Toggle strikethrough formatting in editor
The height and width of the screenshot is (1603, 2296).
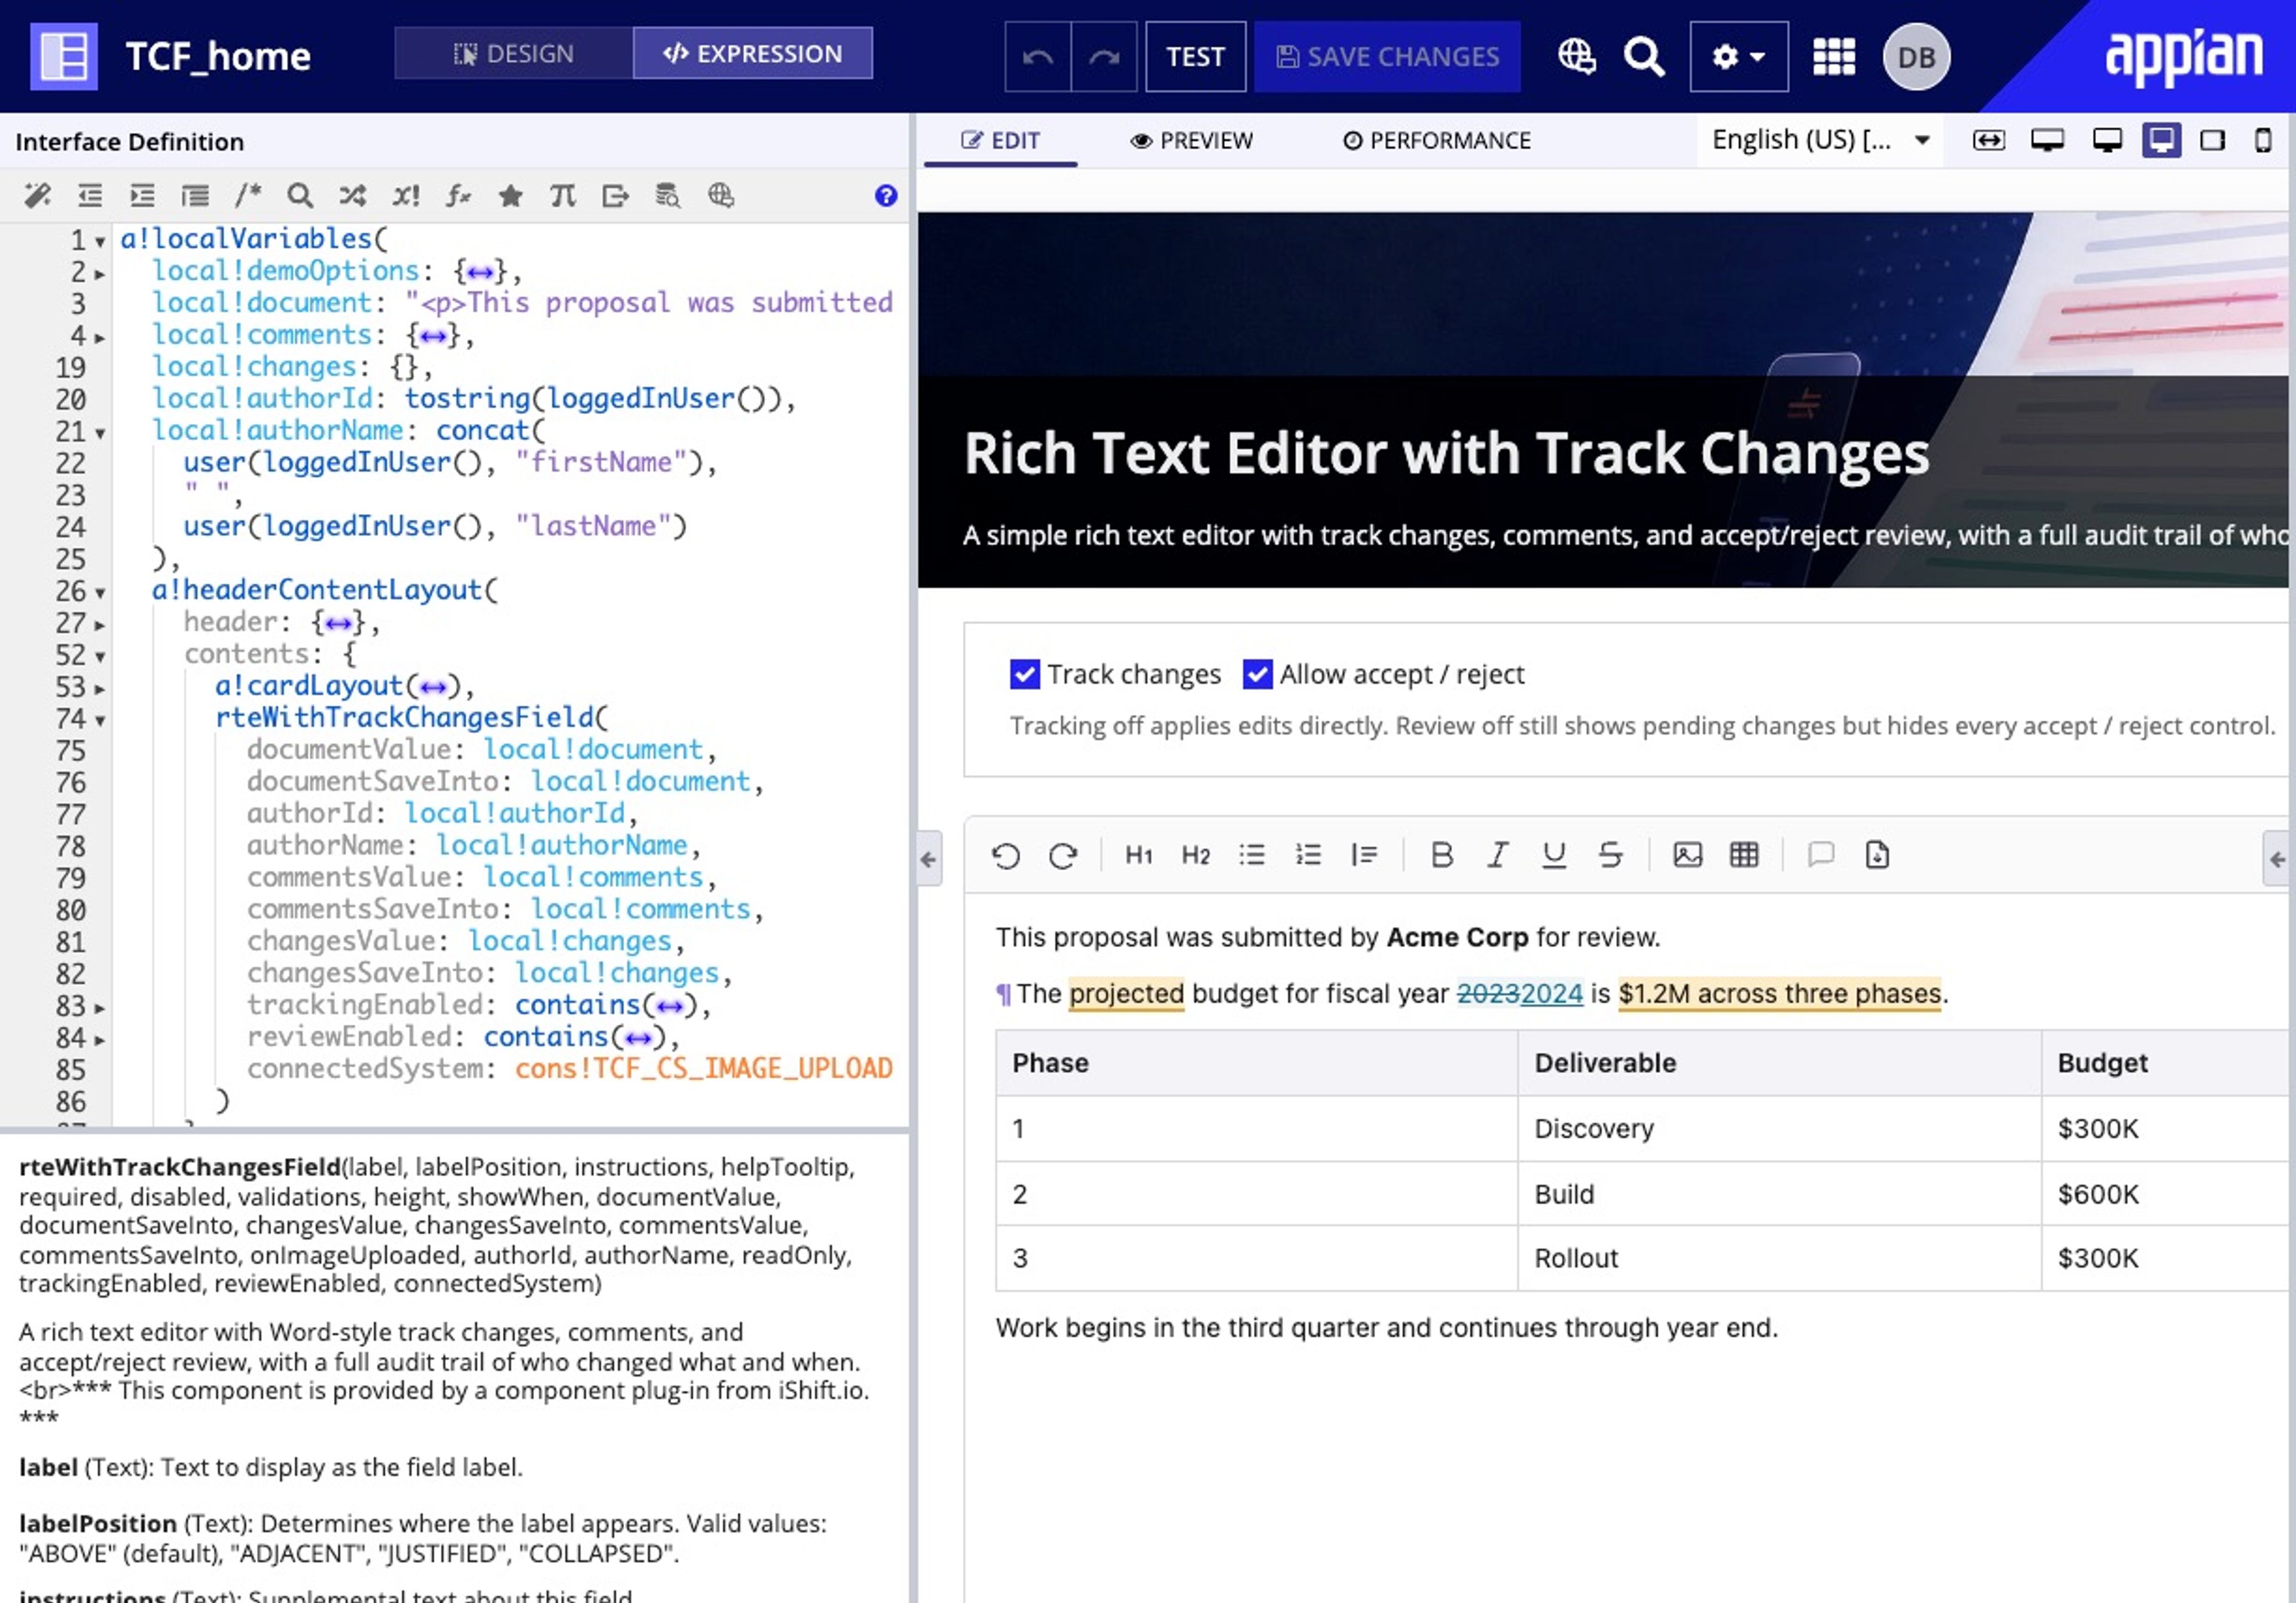pyautogui.click(x=1610, y=855)
